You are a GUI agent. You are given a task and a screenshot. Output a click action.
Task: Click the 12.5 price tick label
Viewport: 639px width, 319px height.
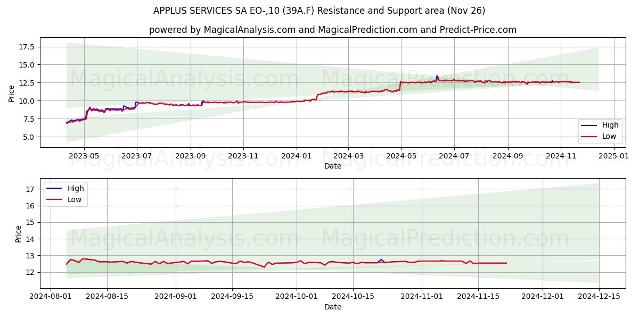(27, 83)
